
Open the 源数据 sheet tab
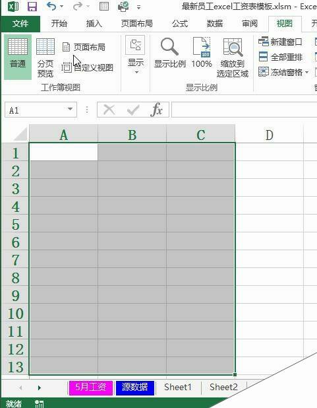(135, 388)
